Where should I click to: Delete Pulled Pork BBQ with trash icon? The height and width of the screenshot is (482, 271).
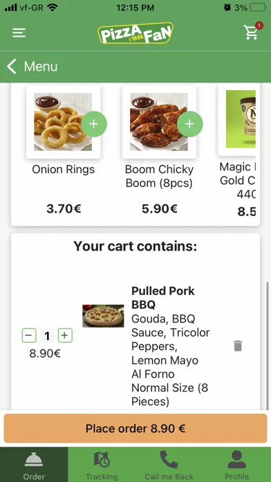point(238,346)
